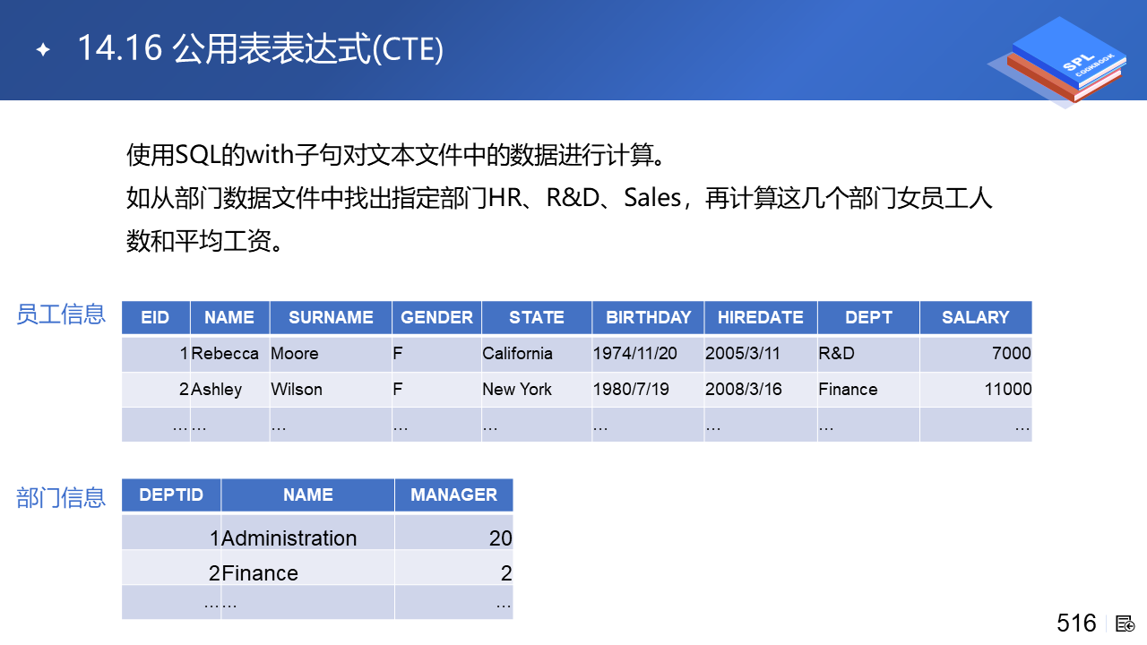This screenshot has width=1147, height=645.
Task: Select the Administration cell in department table
Action: click(x=289, y=538)
